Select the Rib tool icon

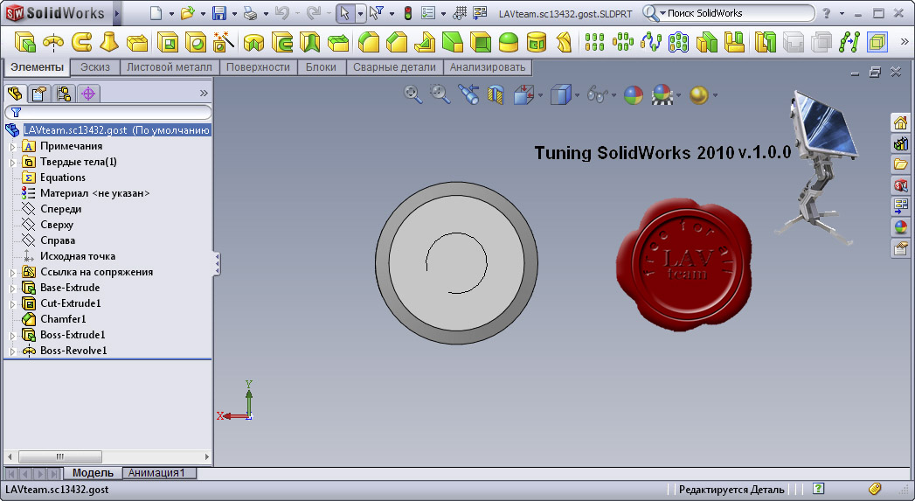[x=425, y=42]
